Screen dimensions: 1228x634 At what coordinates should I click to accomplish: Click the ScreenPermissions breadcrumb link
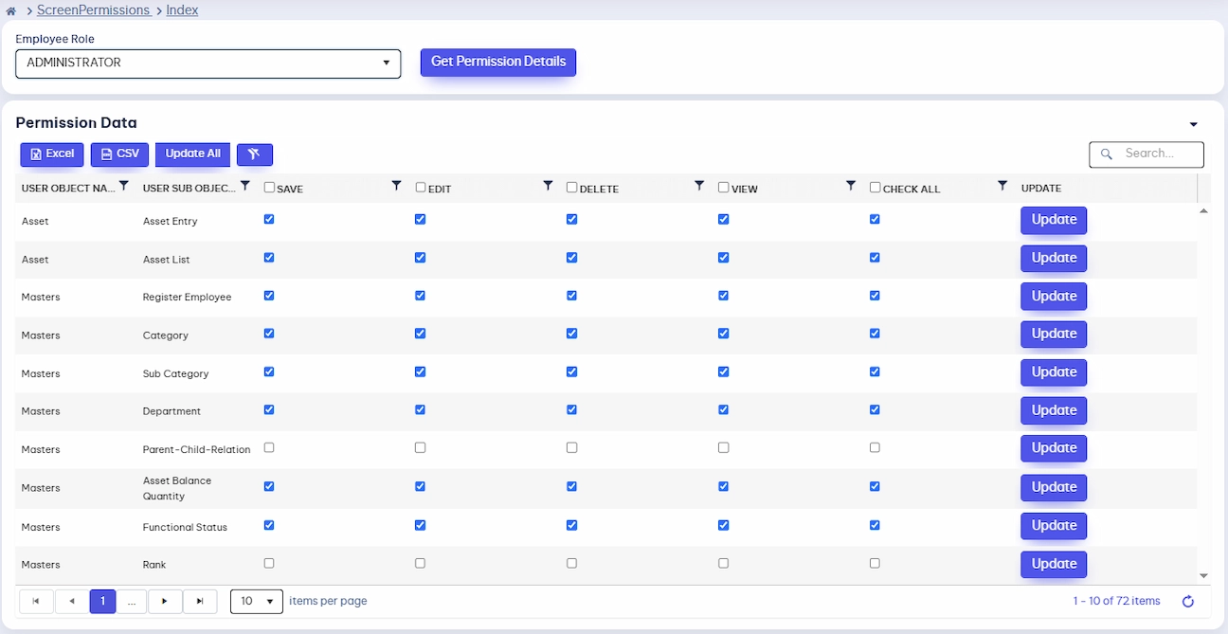[94, 10]
